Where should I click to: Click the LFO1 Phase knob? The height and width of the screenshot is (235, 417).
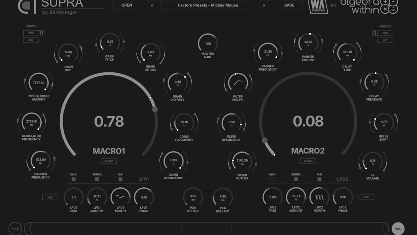click(144, 197)
